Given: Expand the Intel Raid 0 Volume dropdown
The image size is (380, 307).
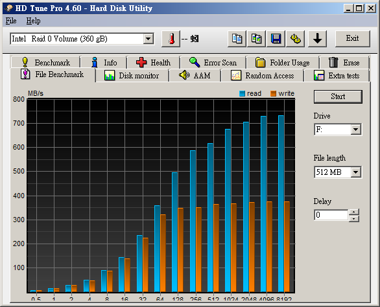Looking at the screenshot, I should coord(148,39).
